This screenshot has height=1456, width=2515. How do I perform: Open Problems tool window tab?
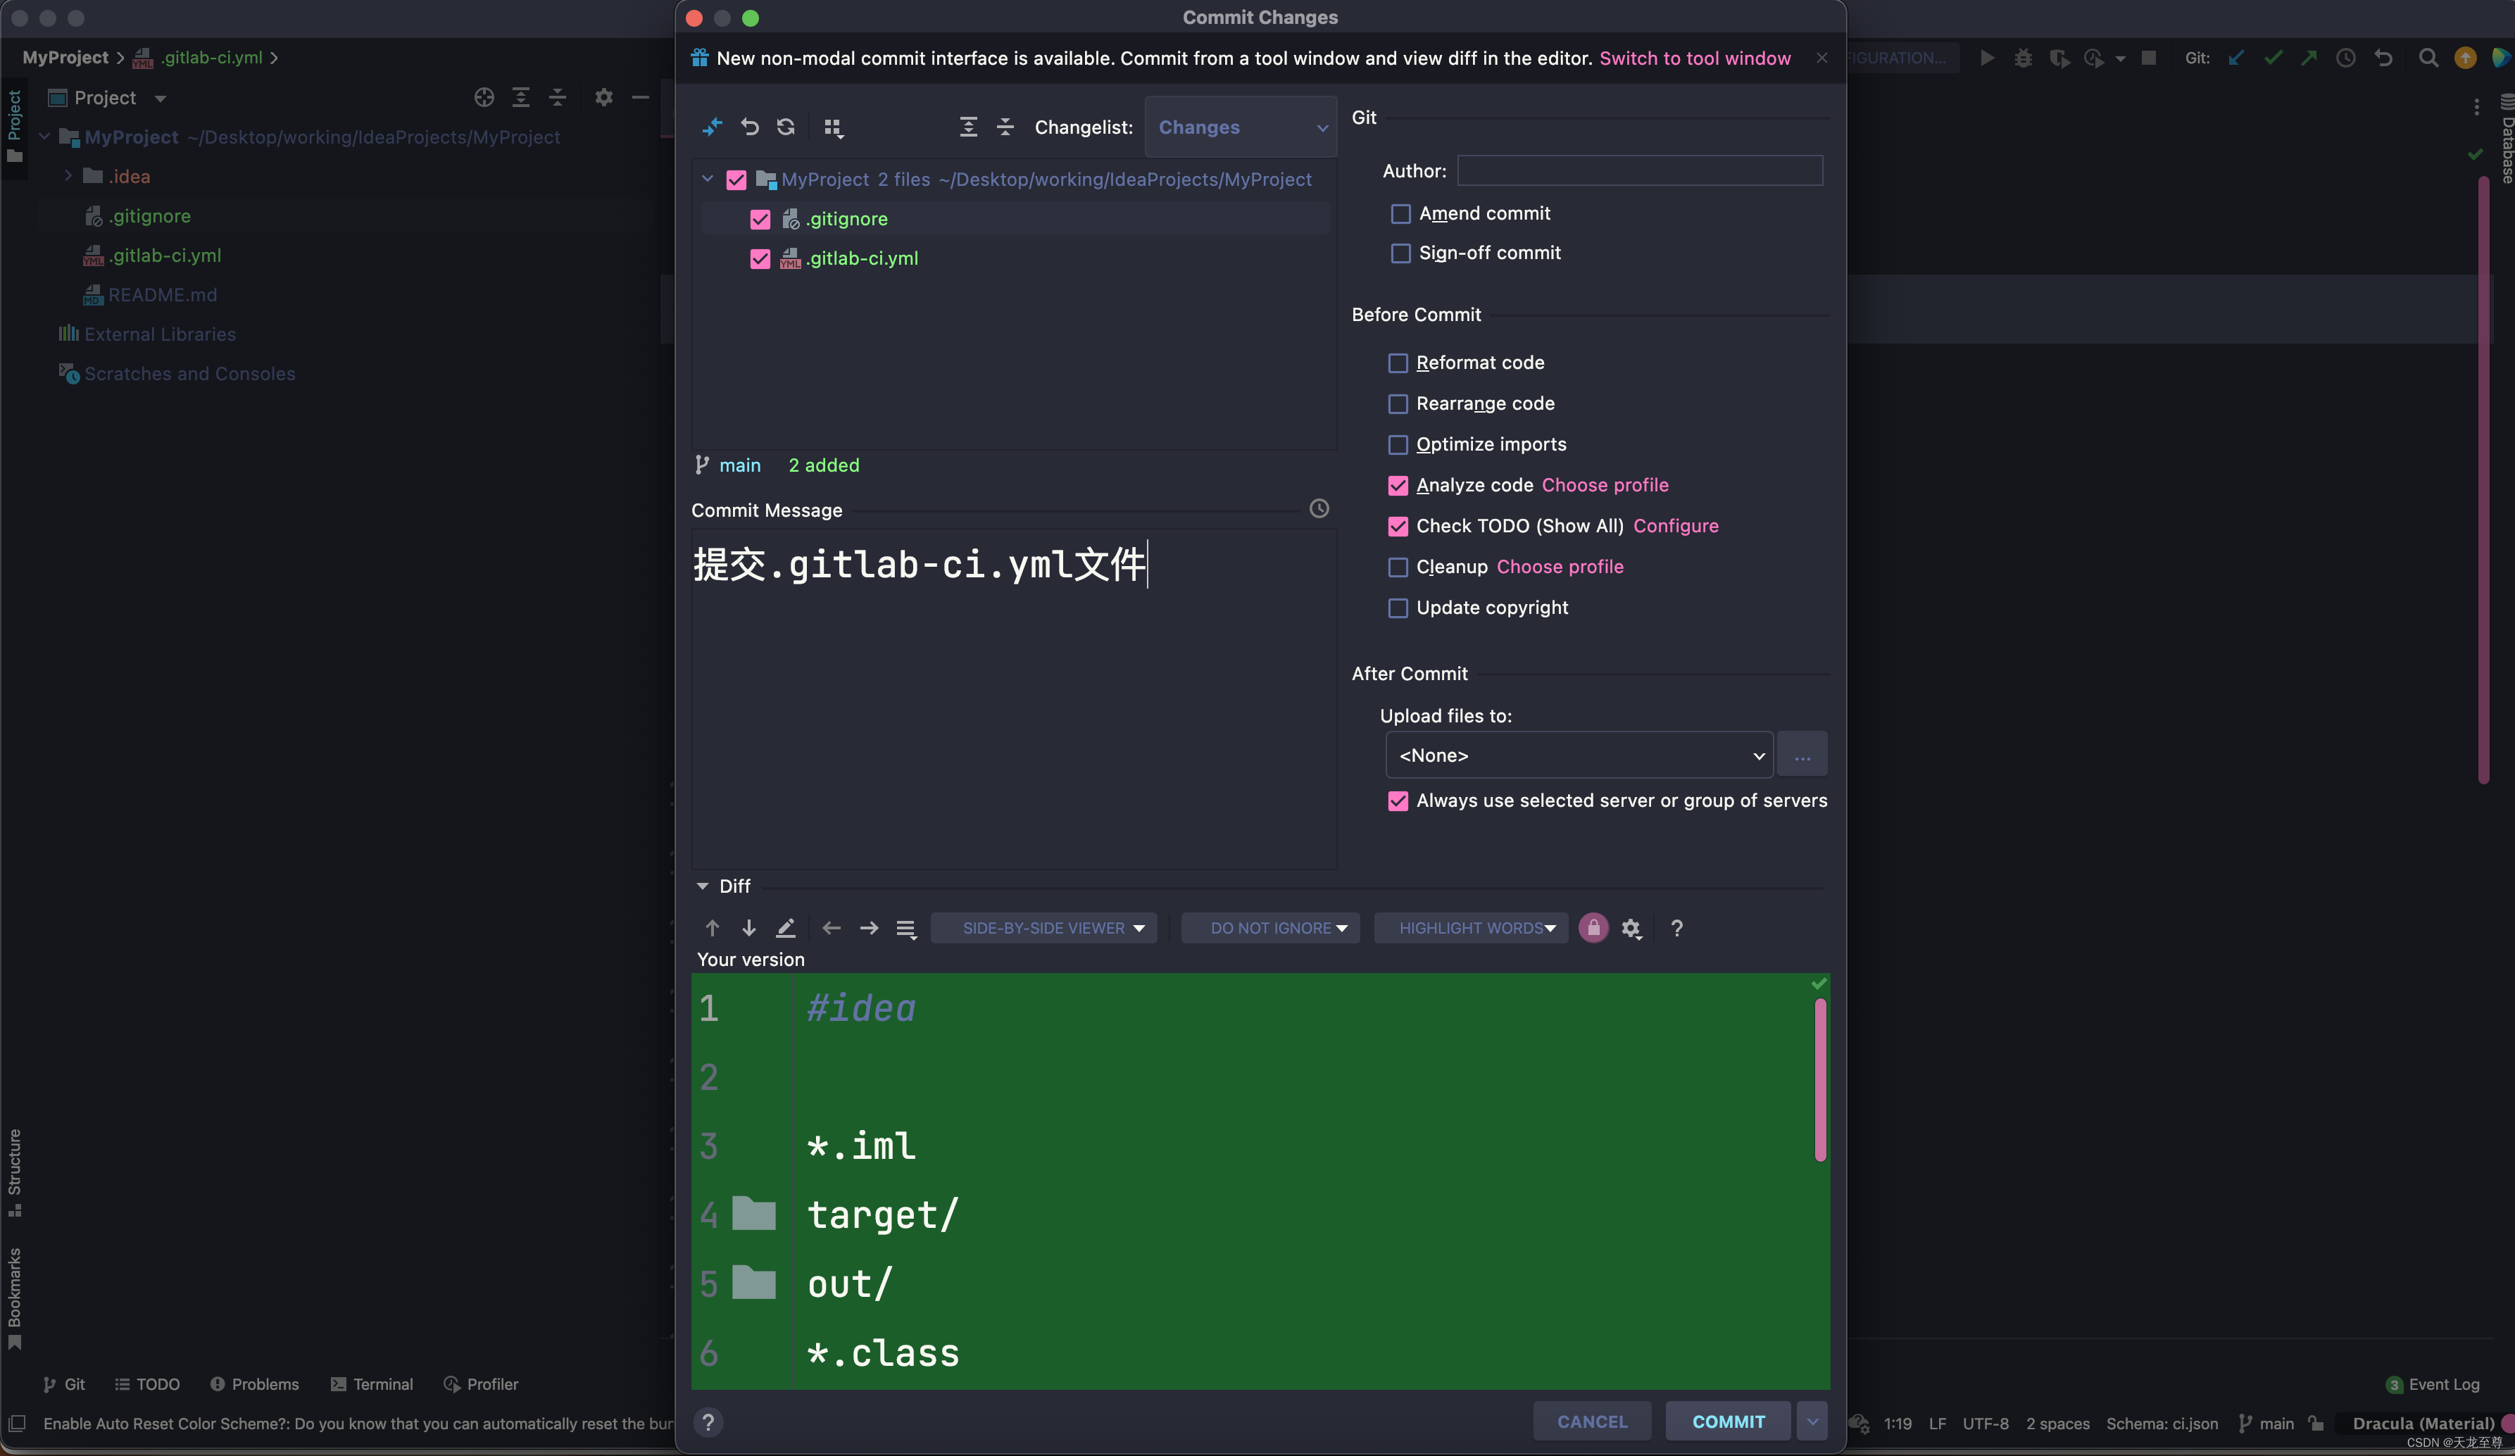254,1384
